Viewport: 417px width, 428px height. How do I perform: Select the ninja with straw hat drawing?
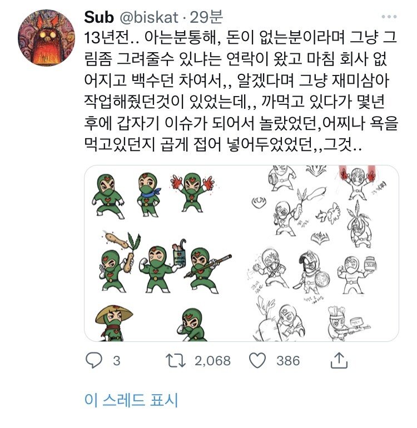click(x=113, y=323)
